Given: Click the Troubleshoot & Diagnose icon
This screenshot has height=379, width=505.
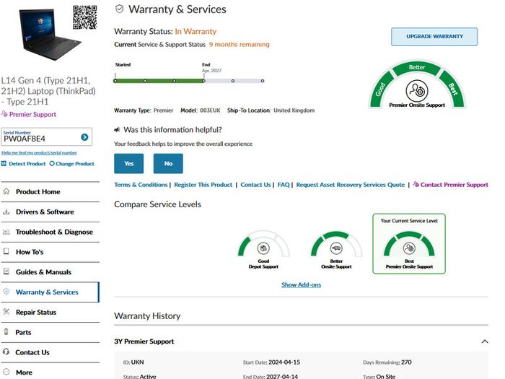Looking at the screenshot, I should point(6,232).
